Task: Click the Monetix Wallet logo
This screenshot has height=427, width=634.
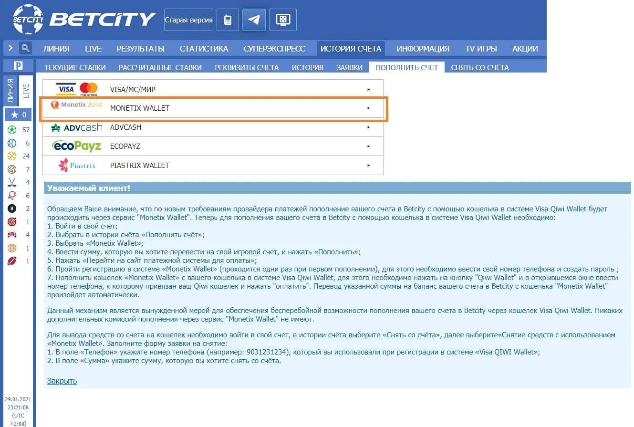Action: [x=76, y=104]
